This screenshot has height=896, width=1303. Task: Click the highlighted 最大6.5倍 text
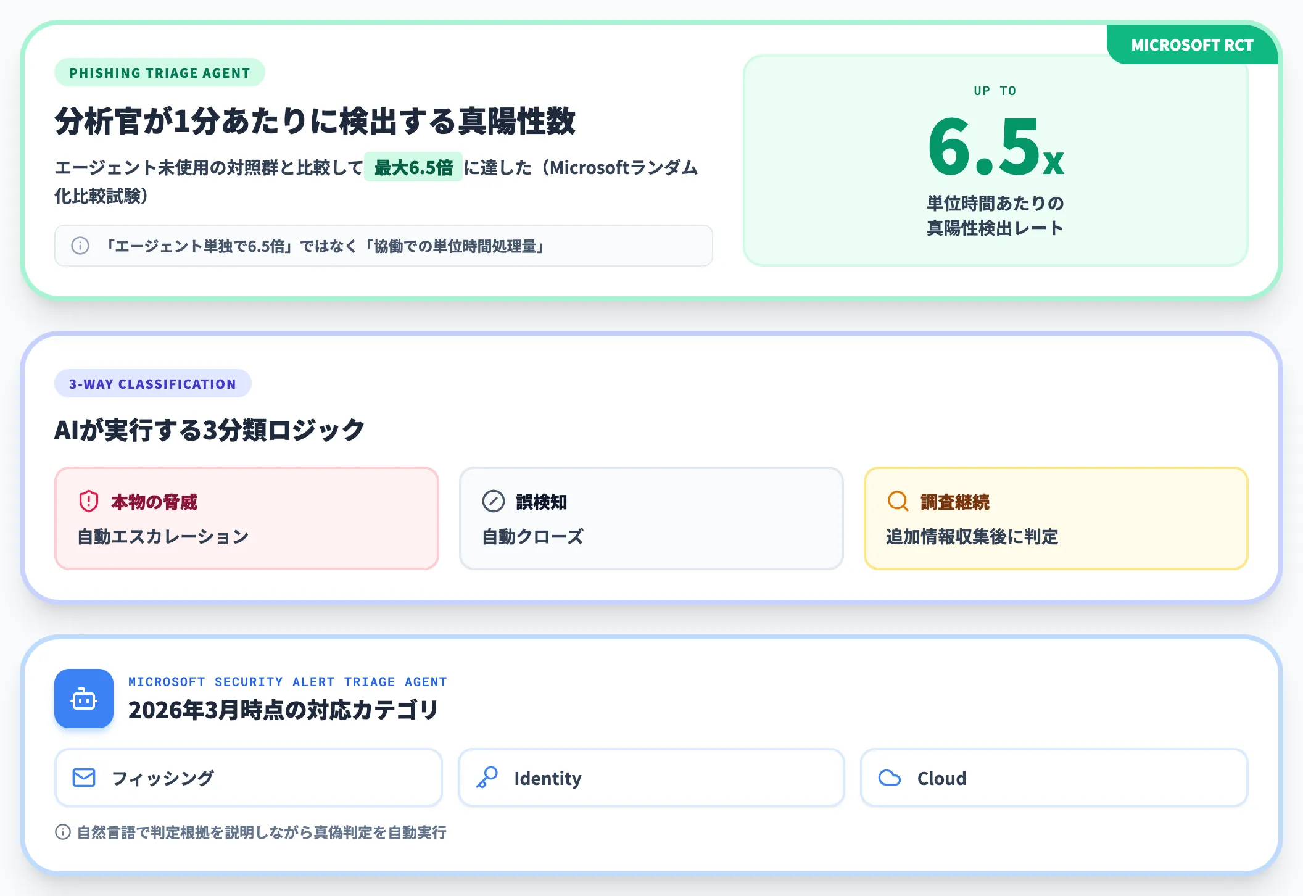413,167
